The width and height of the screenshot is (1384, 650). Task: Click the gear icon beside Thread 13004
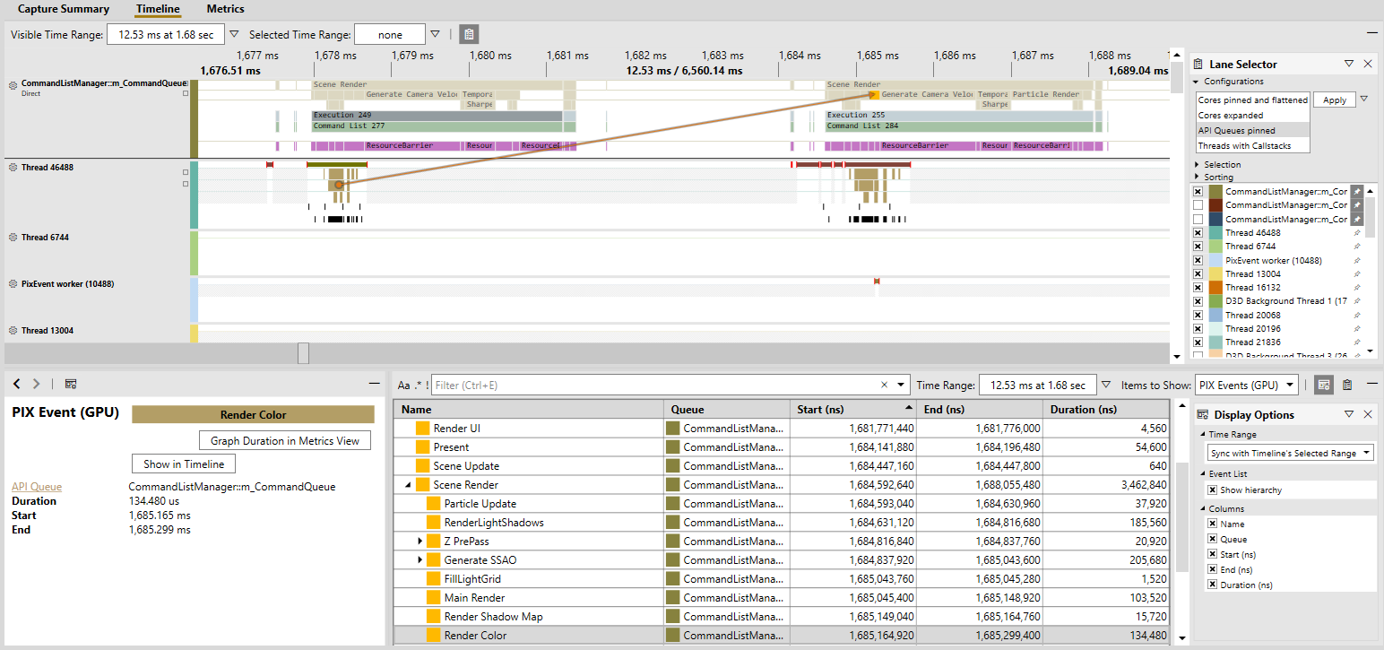[x=13, y=331]
